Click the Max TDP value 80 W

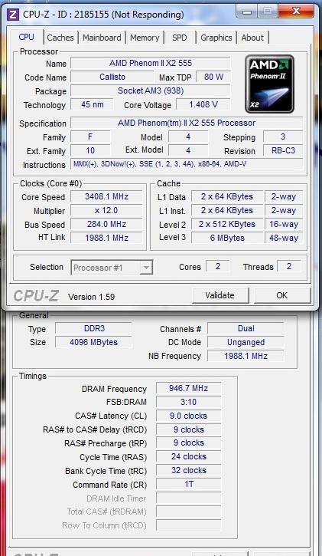click(x=213, y=77)
